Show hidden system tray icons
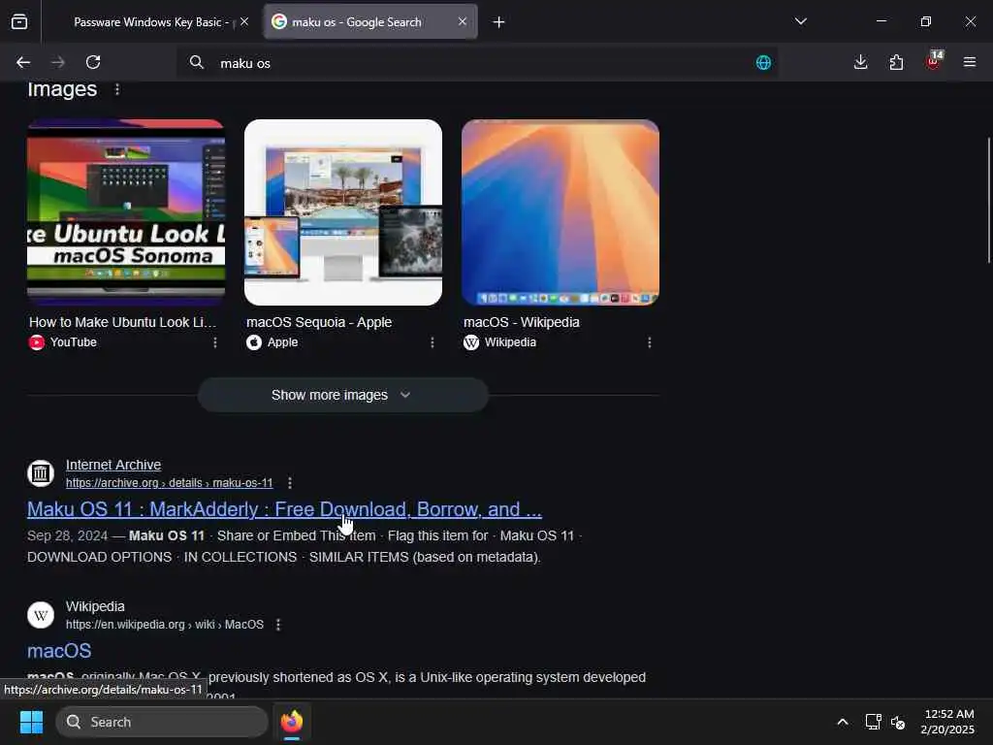 tap(843, 722)
